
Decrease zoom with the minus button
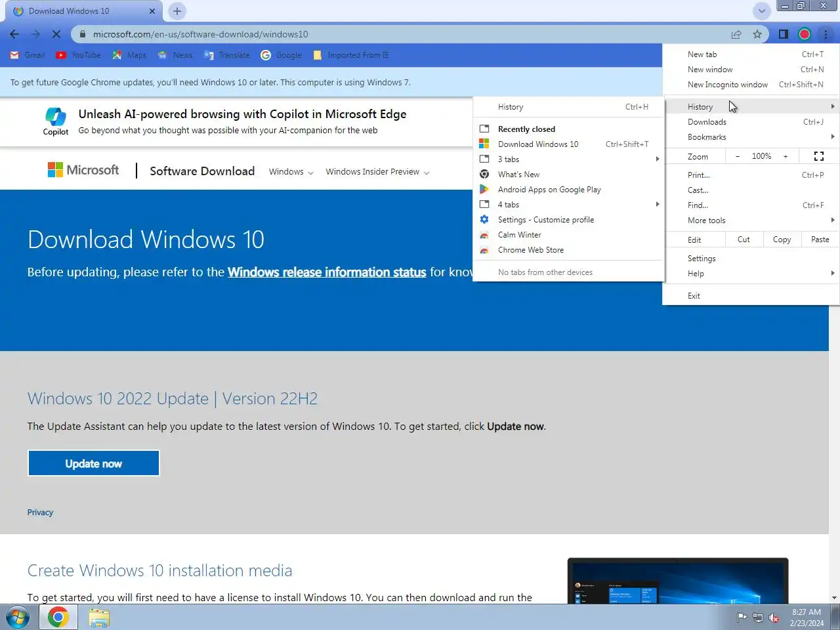738,156
